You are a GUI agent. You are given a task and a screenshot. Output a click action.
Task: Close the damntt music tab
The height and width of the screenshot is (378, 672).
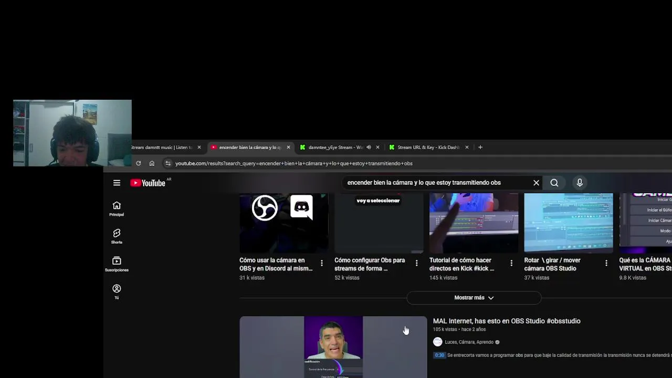click(x=199, y=148)
